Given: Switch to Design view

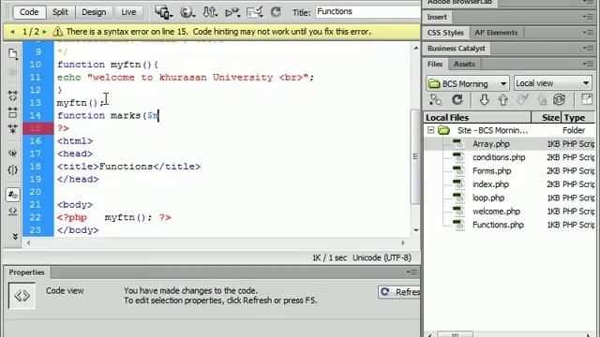Looking at the screenshot, I should pos(94,12).
